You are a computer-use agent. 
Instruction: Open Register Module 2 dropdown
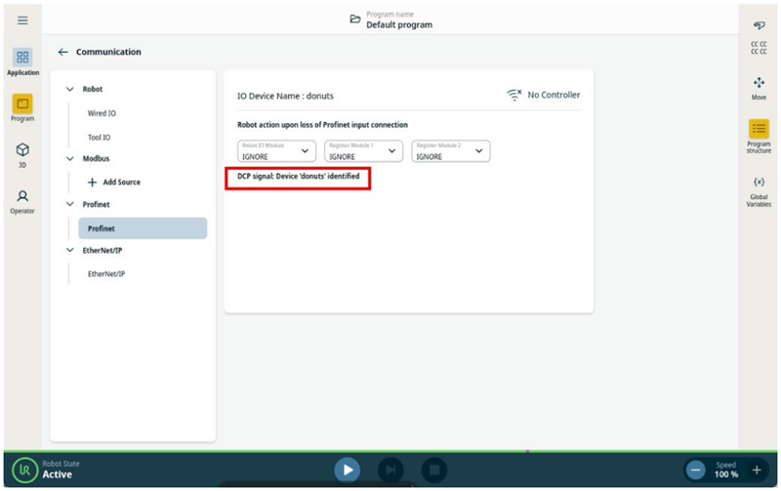pyautogui.click(x=450, y=151)
